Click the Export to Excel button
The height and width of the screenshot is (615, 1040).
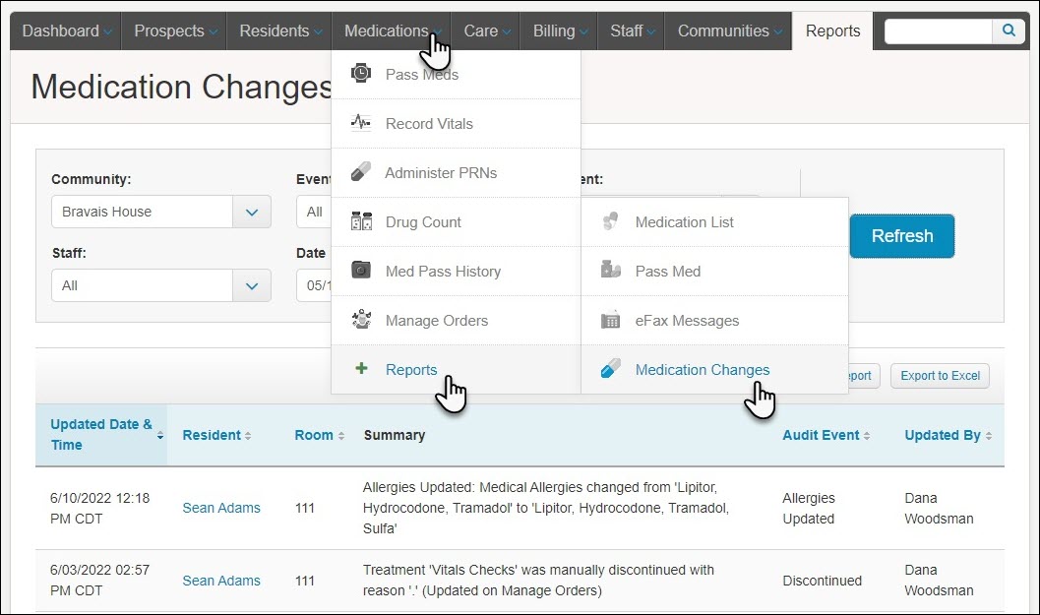pyautogui.click(x=940, y=376)
